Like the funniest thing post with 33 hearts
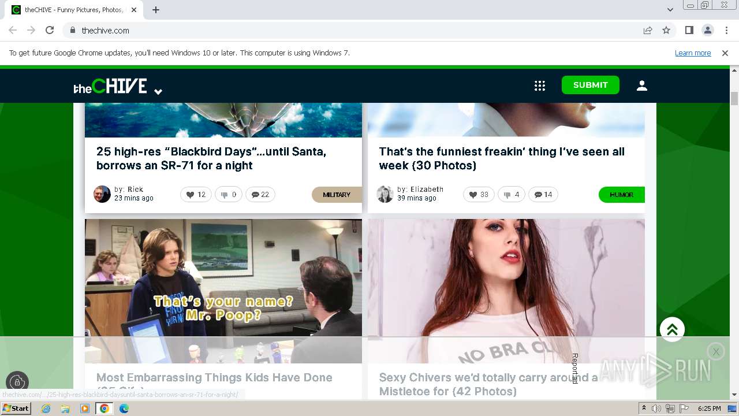Viewport: 739px width, 416px height. (479, 195)
